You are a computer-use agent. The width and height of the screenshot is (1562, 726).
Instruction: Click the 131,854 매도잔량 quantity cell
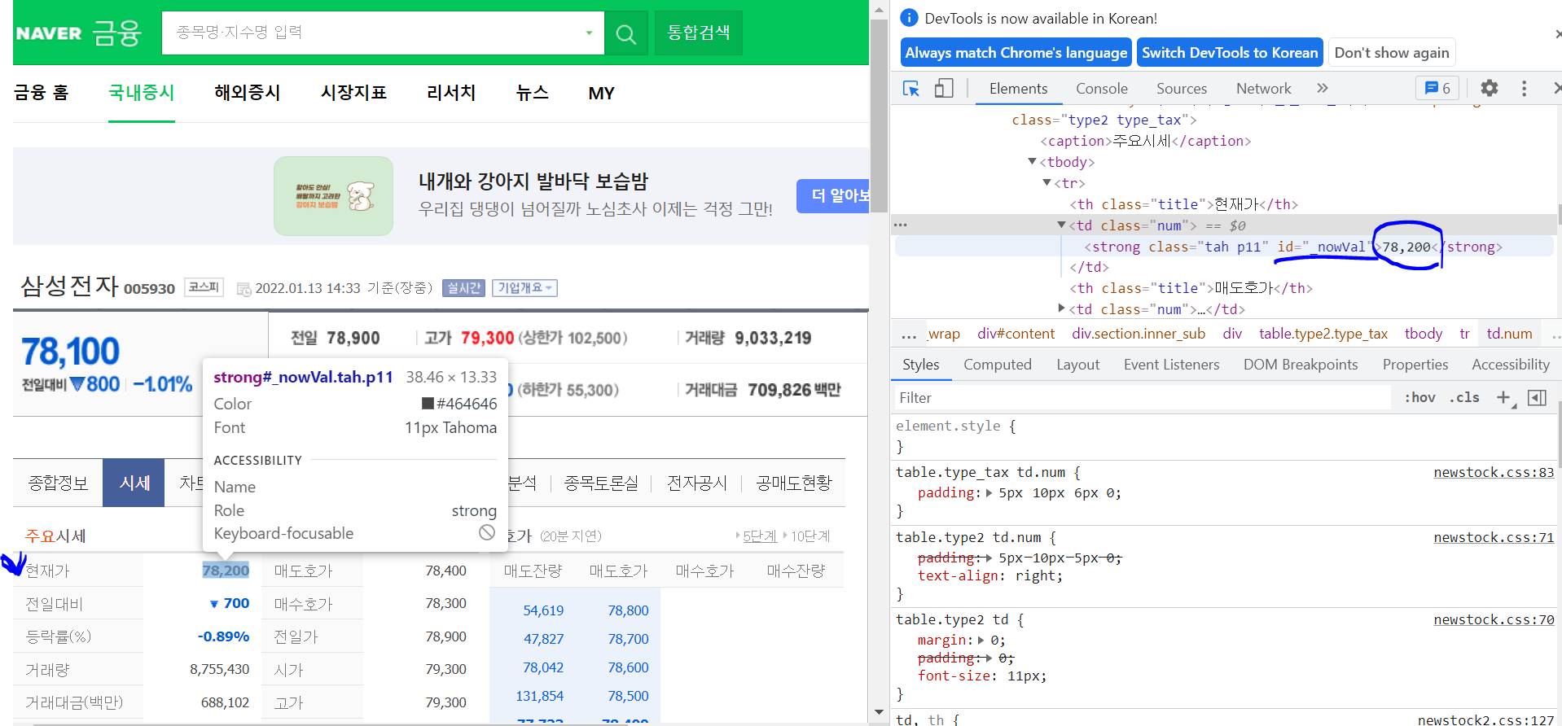pyautogui.click(x=539, y=696)
